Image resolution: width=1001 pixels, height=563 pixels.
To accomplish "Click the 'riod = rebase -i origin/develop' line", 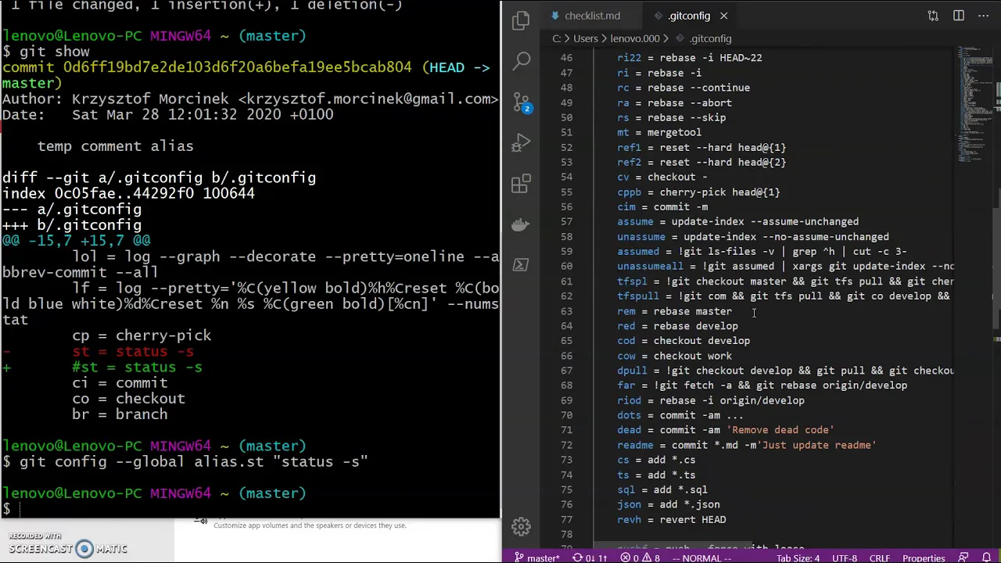I will [710, 400].
